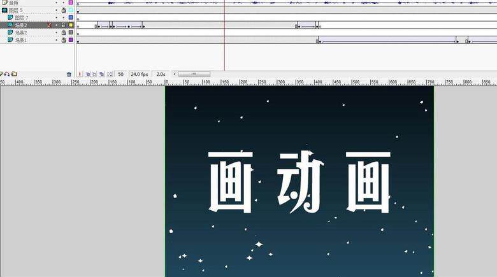This screenshot has height=277, width=497.
Task: Unlock the 场景1 layer
Action: tap(63, 40)
